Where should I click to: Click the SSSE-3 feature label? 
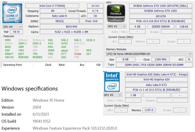(x=90, y=40)
